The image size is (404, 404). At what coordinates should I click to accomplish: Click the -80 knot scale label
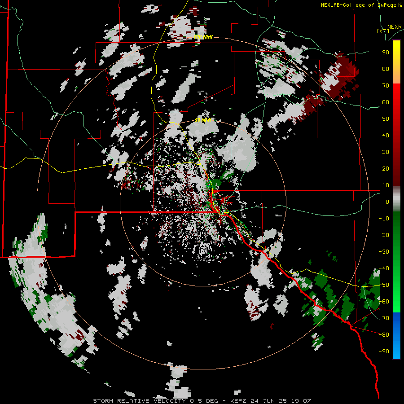pos(384,335)
